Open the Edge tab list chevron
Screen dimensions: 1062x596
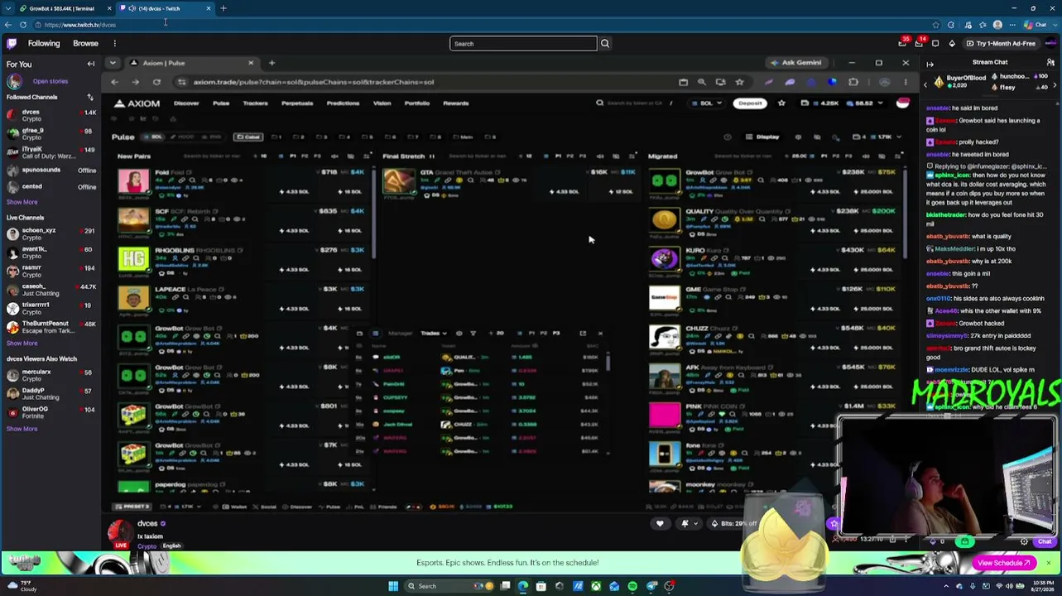coord(9,8)
